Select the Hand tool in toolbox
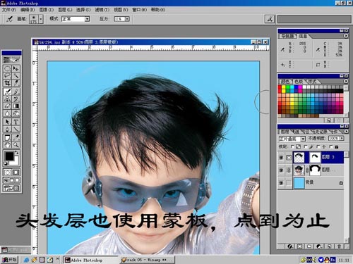This screenshot has width=353, height=264. tap(7, 144)
